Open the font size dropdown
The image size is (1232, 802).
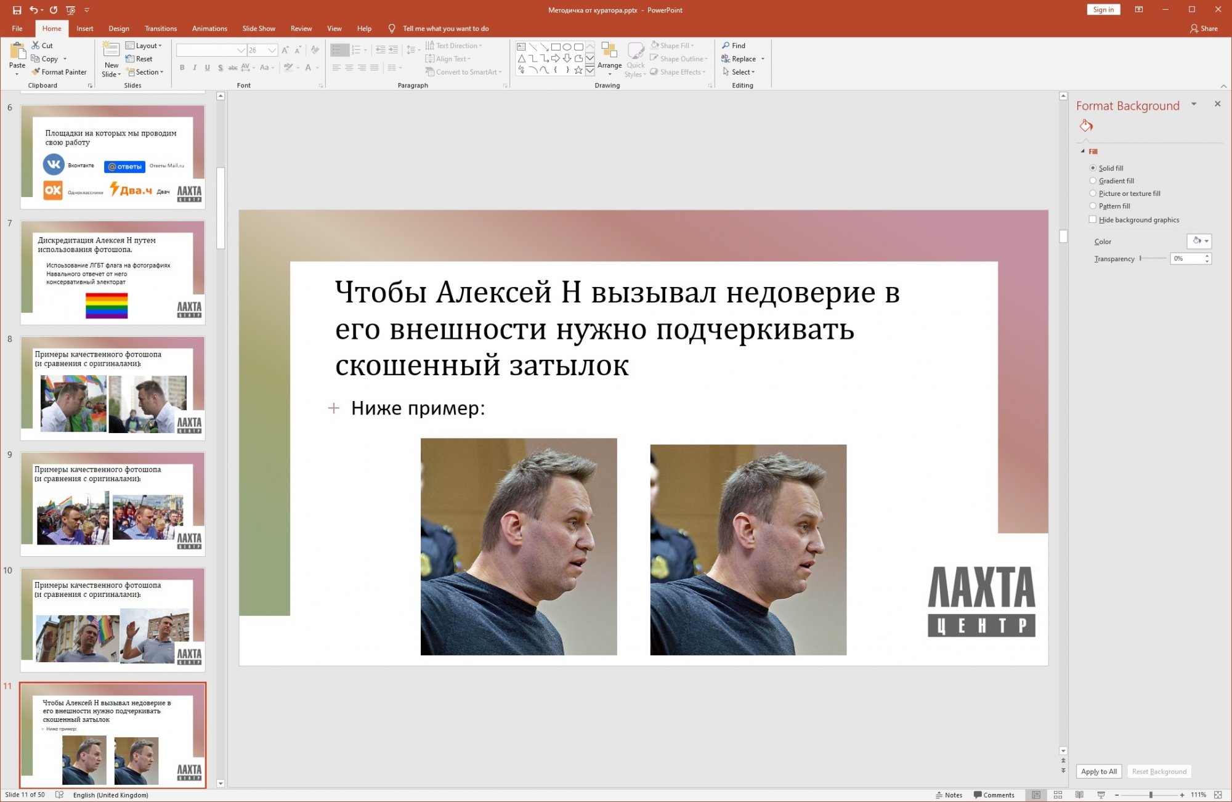[x=272, y=50]
